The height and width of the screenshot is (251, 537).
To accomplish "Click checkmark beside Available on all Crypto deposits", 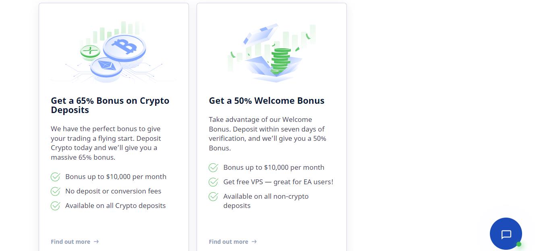I will coord(55,206).
